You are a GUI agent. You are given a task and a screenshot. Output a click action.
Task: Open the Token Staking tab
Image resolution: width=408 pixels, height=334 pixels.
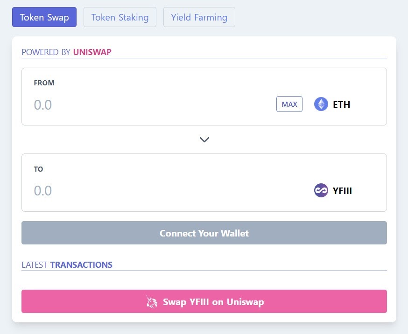click(120, 17)
